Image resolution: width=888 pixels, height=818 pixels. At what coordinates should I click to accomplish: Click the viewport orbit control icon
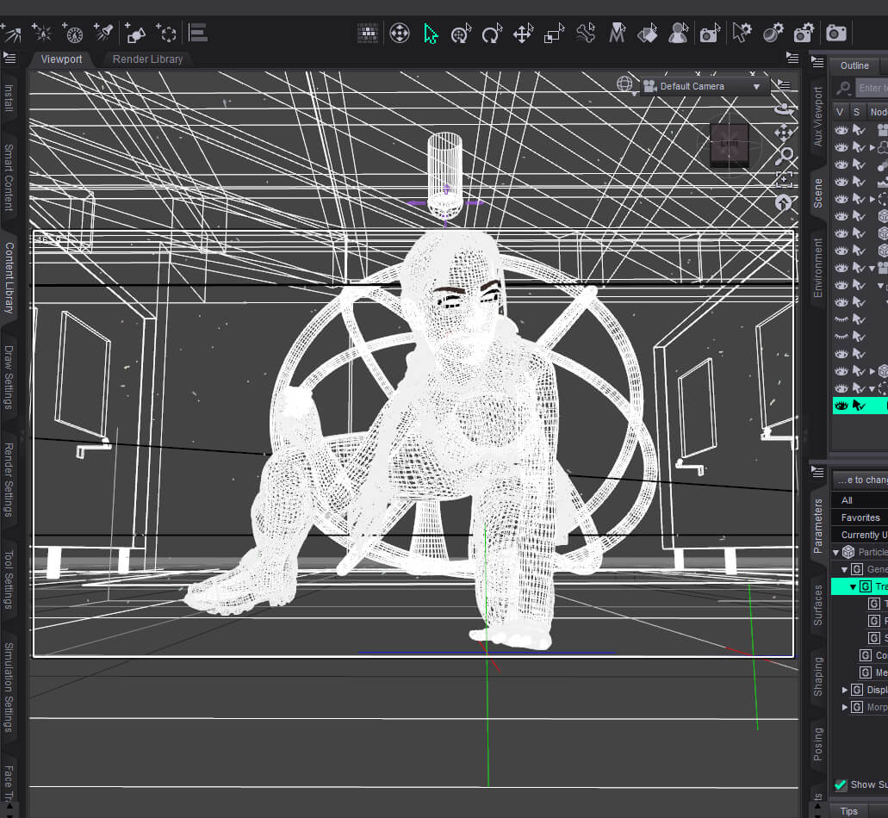click(785, 109)
